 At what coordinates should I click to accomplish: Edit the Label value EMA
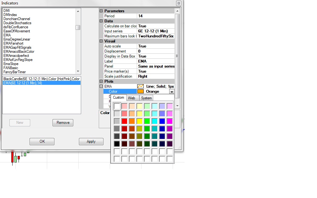[x=156, y=61]
